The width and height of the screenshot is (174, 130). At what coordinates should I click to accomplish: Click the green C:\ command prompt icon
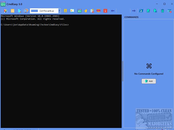tap(80, 11)
